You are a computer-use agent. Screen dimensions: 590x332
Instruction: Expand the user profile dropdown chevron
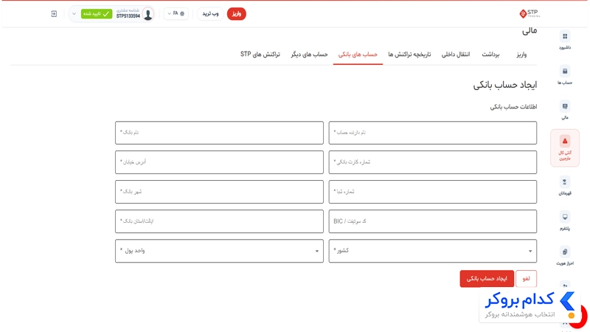(74, 14)
